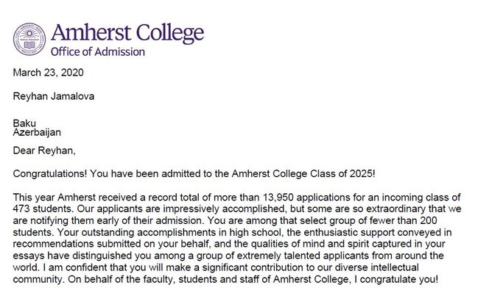This screenshot has width=478, height=293.
Task: Click the recipient name Reyhan Jamalova
Action: [54, 96]
